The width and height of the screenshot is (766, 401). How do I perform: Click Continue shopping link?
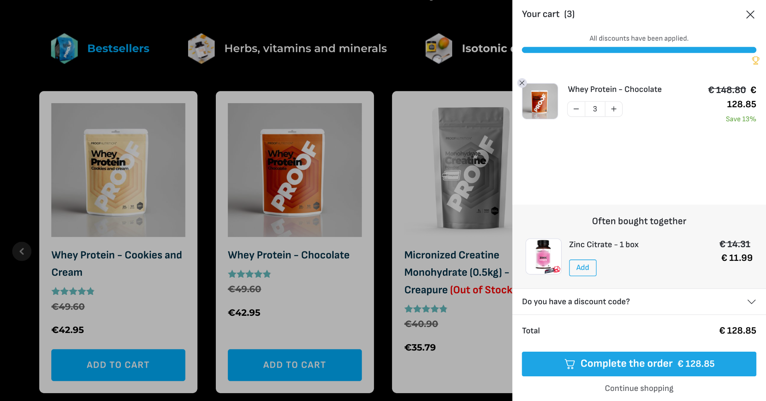[639, 388]
